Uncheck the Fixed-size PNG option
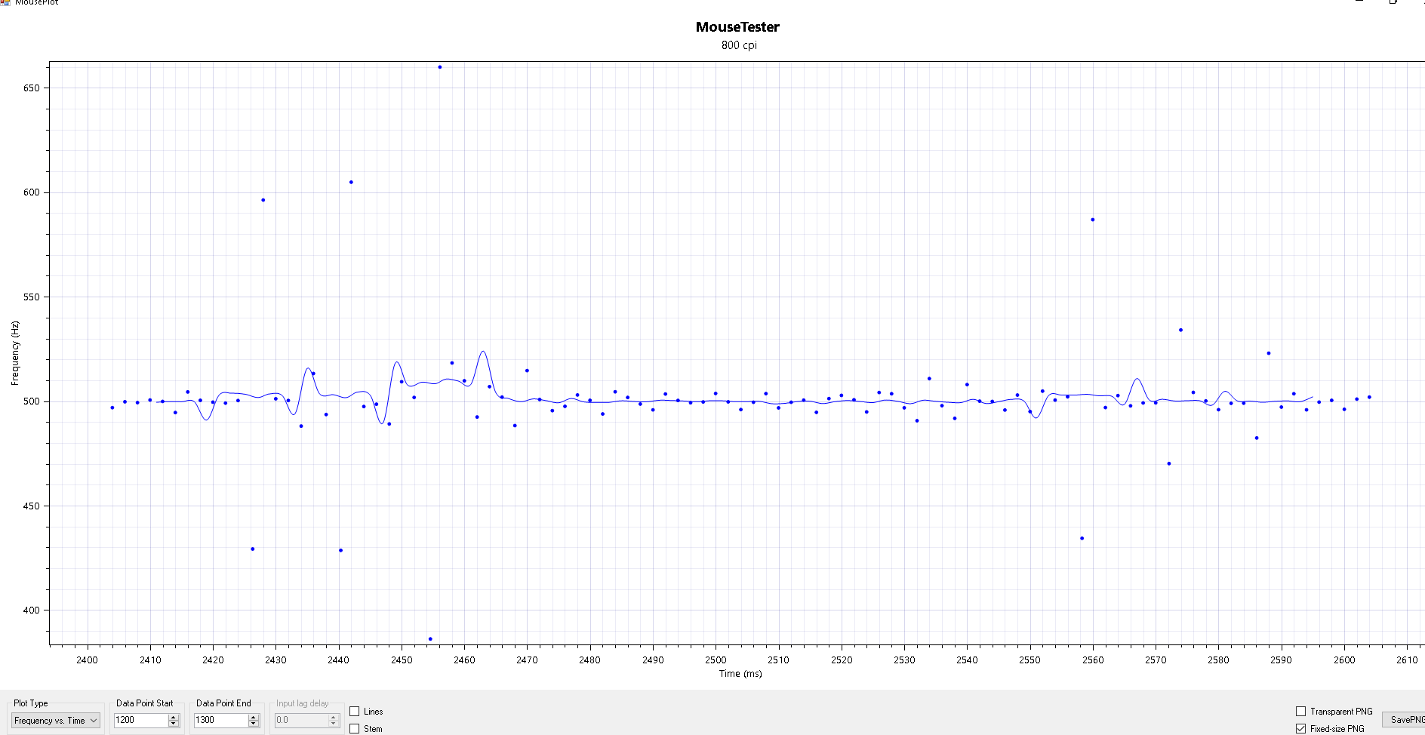This screenshot has width=1425, height=735. pyautogui.click(x=1300, y=729)
